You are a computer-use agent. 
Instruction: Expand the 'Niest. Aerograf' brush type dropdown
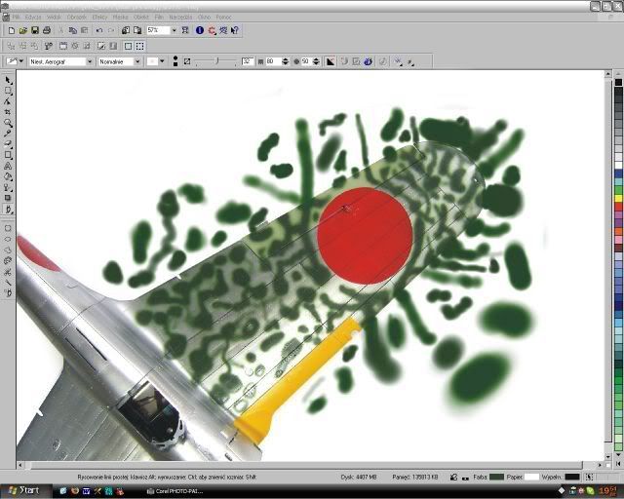[x=90, y=61]
